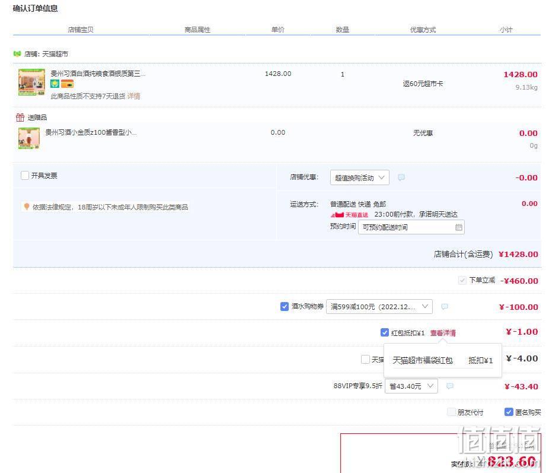Screen dimensions: 546x473
Task: Click 抵扣¥1 in the red packet popup
Action: [x=481, y=360]
